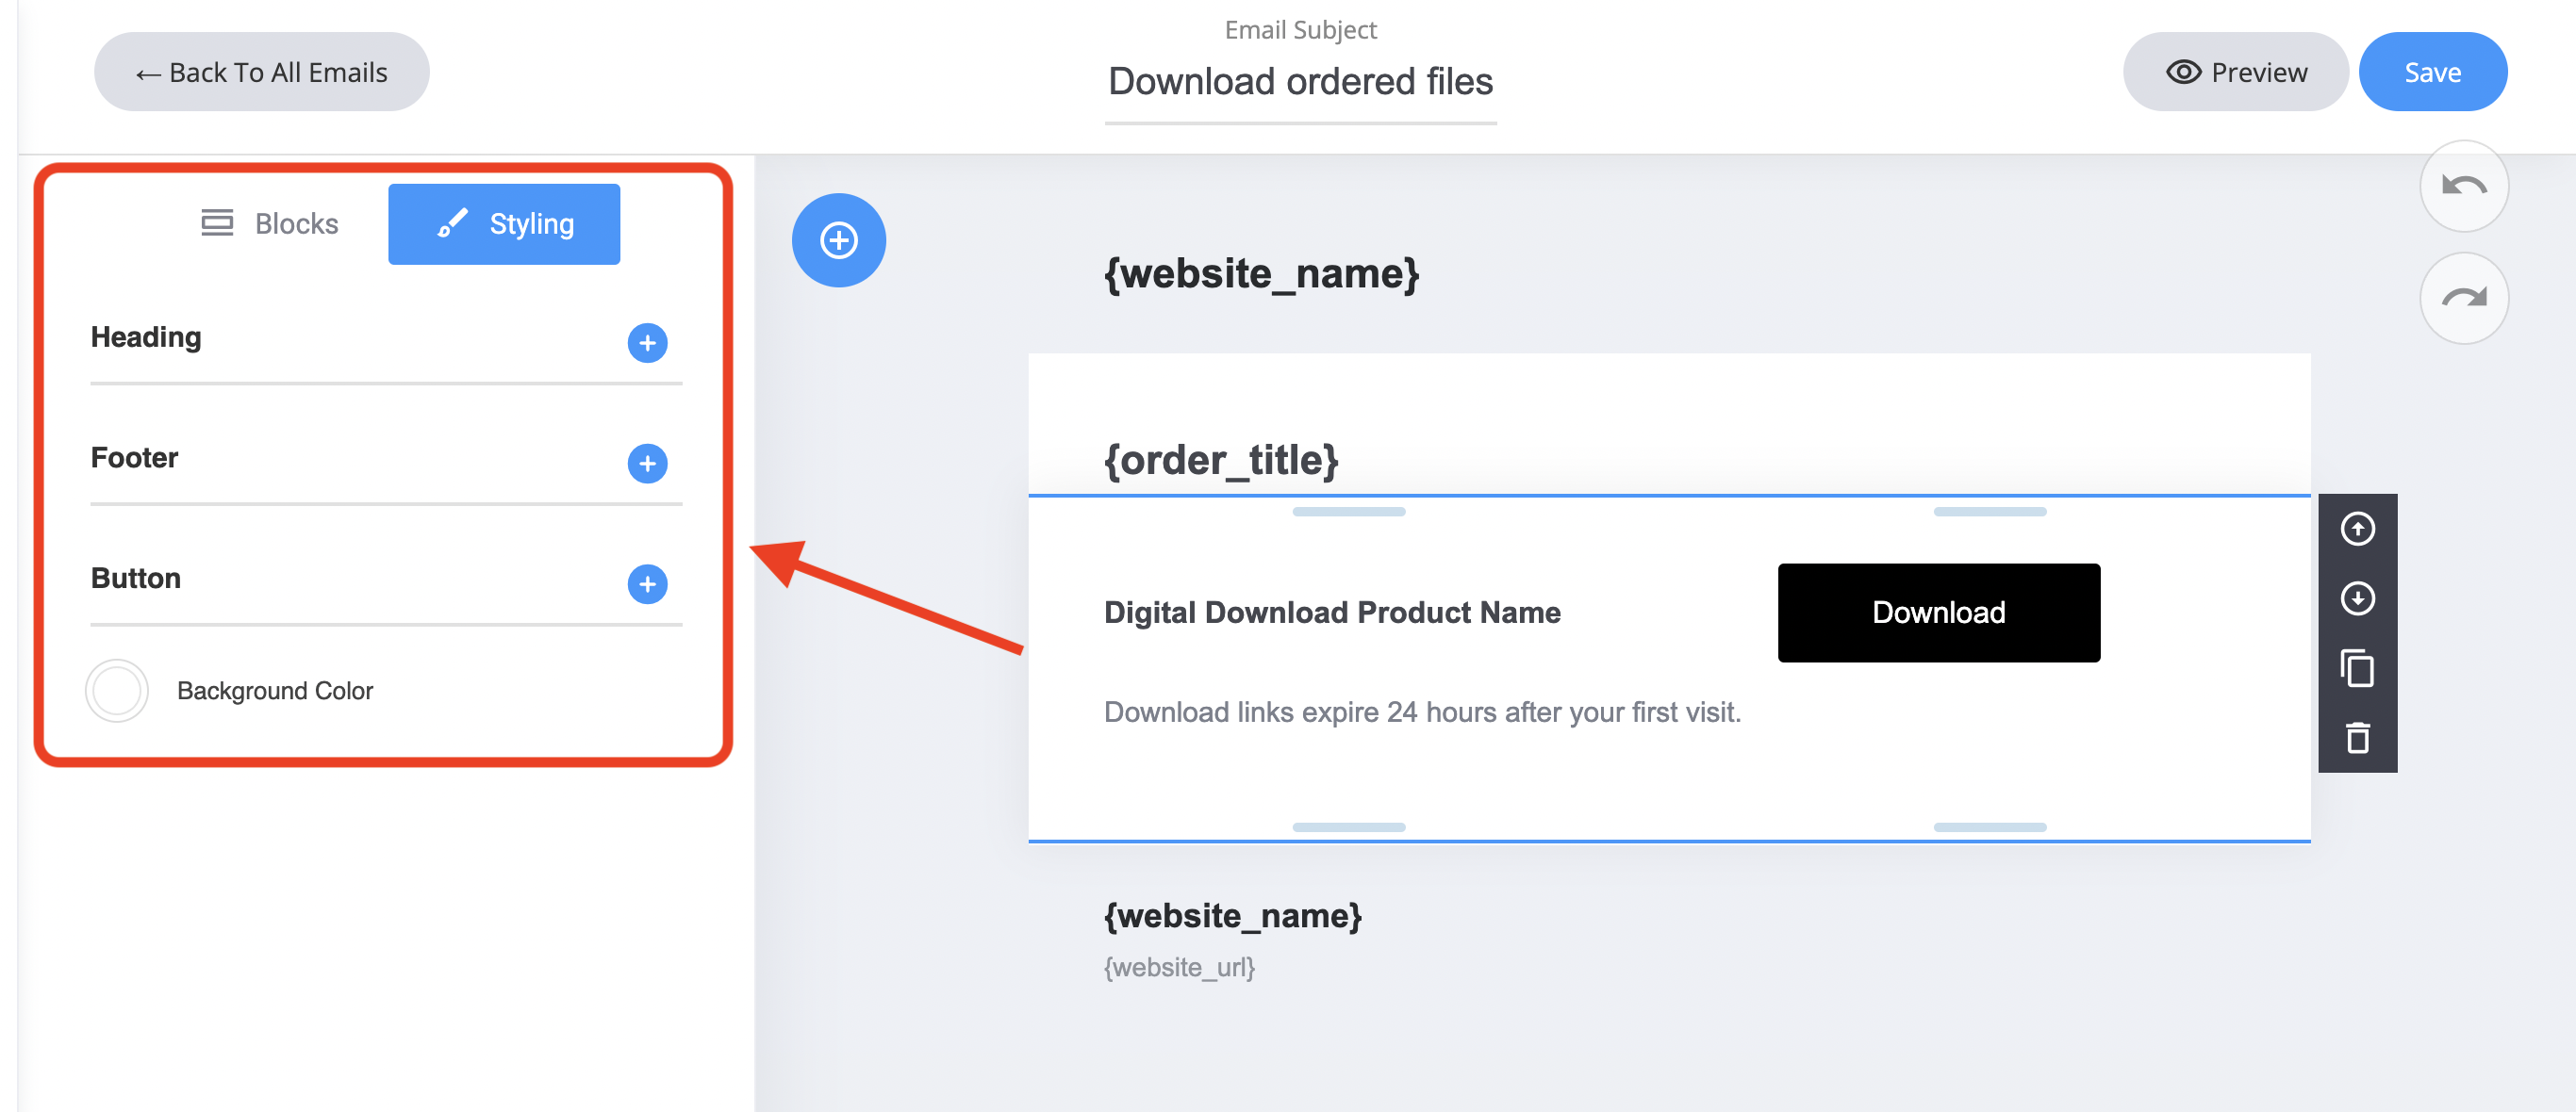This screenshot has height=1112, width=2576.
Task: Move block up with arrow icon
Action: [x=2357, y=529]
